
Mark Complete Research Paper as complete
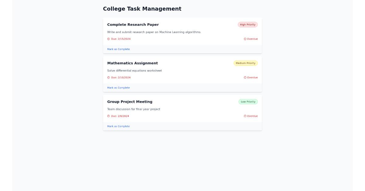coord(118,49)
